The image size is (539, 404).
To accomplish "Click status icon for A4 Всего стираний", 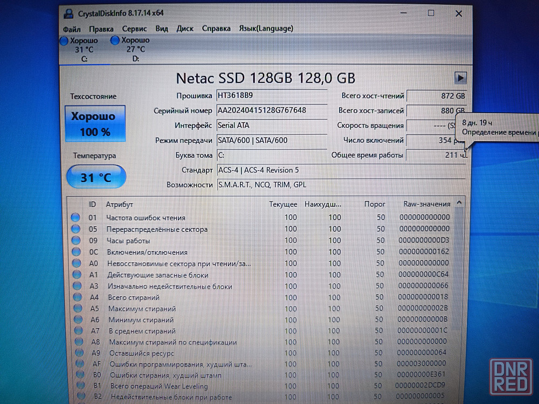I will 78,297.
